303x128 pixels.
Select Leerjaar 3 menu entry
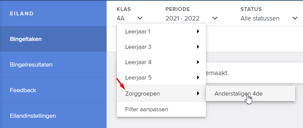(161, 47)
